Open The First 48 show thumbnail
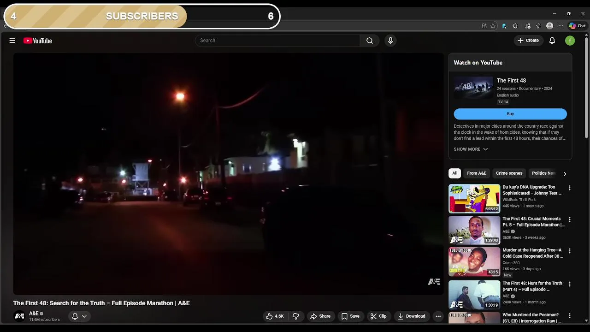 point(473,88)
